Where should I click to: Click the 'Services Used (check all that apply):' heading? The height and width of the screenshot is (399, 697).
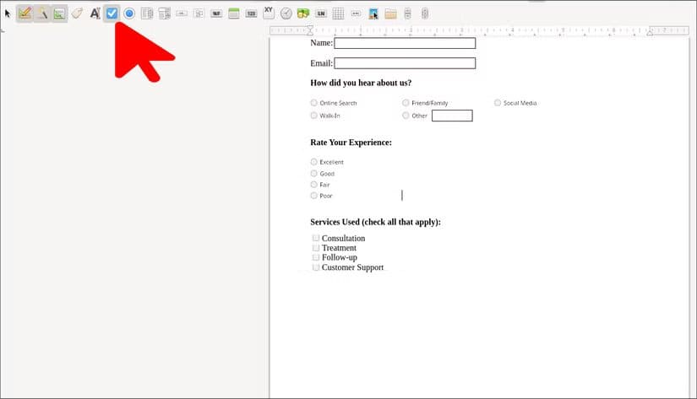coord(376,222)
